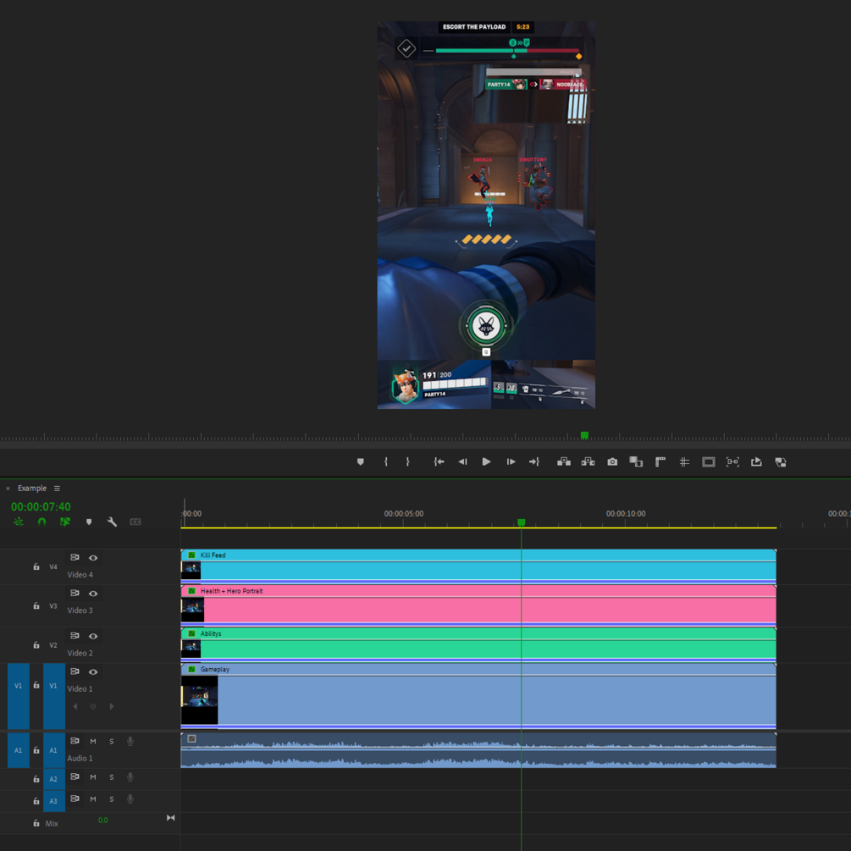Toggle V1 track targeting

pyautogui.click(x=53, y=696)
